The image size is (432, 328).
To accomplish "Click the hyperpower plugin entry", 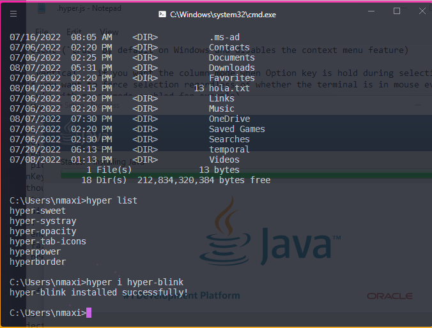I will click(x=35, y=251).
